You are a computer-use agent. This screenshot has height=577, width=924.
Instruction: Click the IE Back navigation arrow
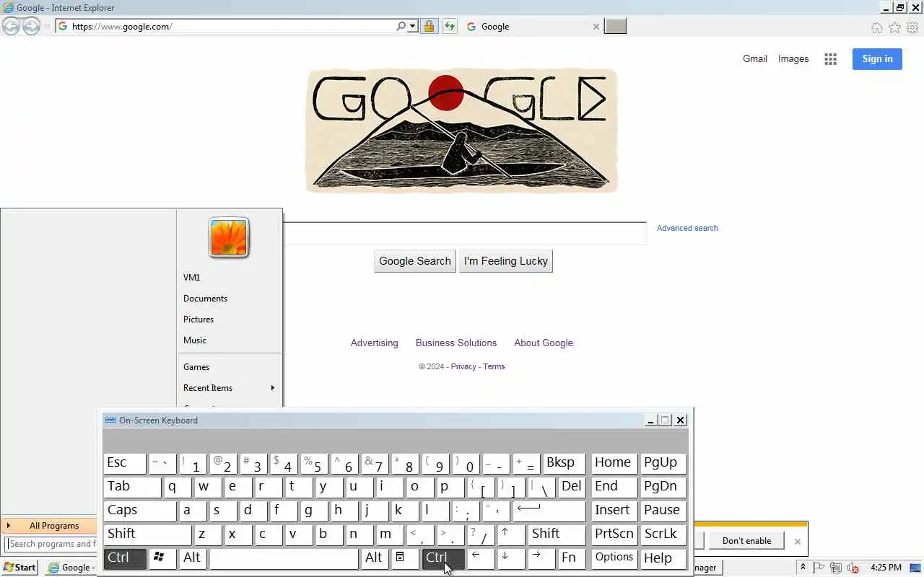point(11,27)
